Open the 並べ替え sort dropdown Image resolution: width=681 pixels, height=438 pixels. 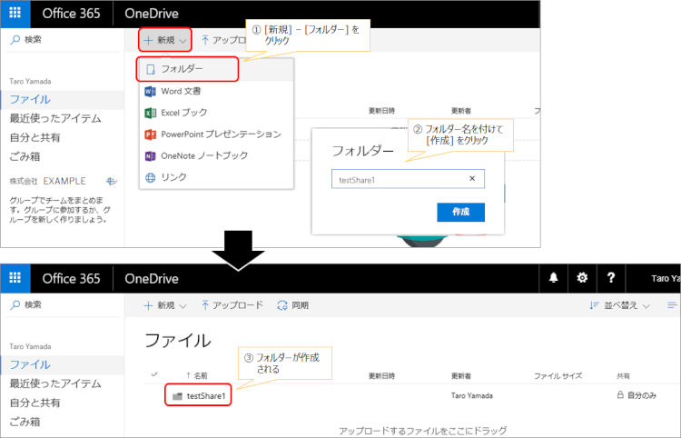tap(620, 305)
